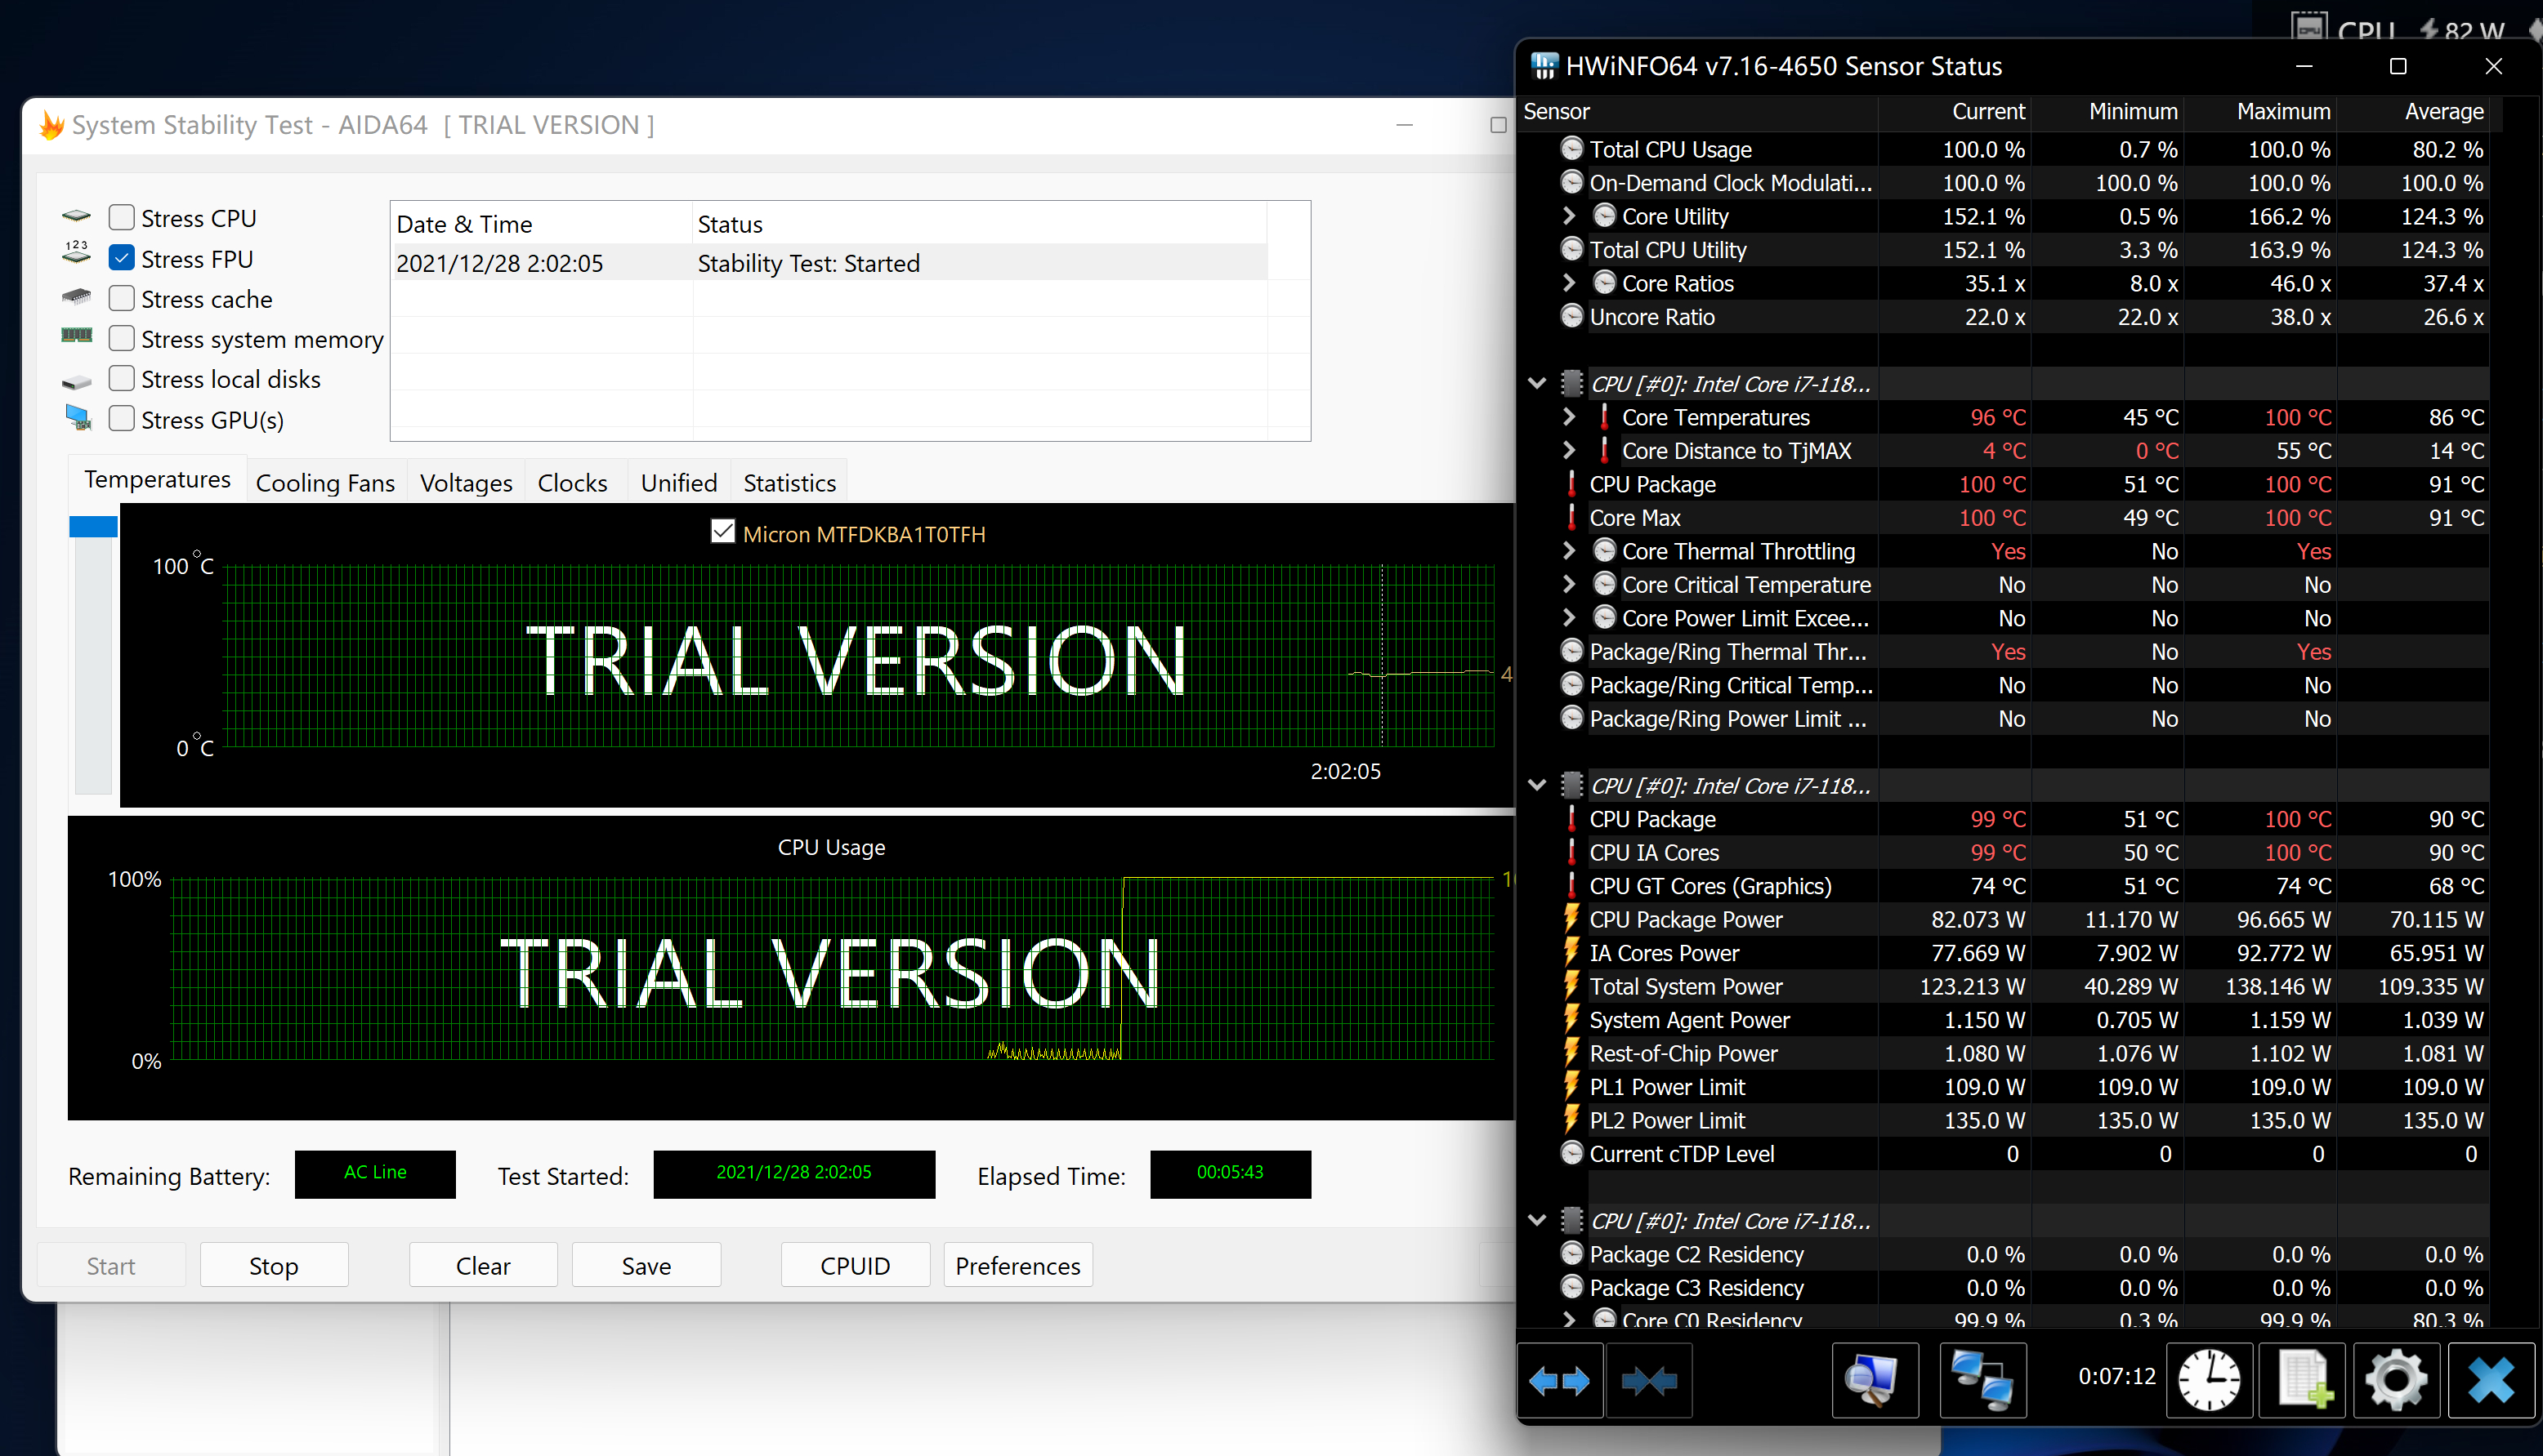The image size is (2543, 1456).
Task: Open AIDA64 Preferences
Action: [1017, 1265]
